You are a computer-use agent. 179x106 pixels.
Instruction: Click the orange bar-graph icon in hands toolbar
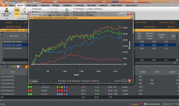27,66
